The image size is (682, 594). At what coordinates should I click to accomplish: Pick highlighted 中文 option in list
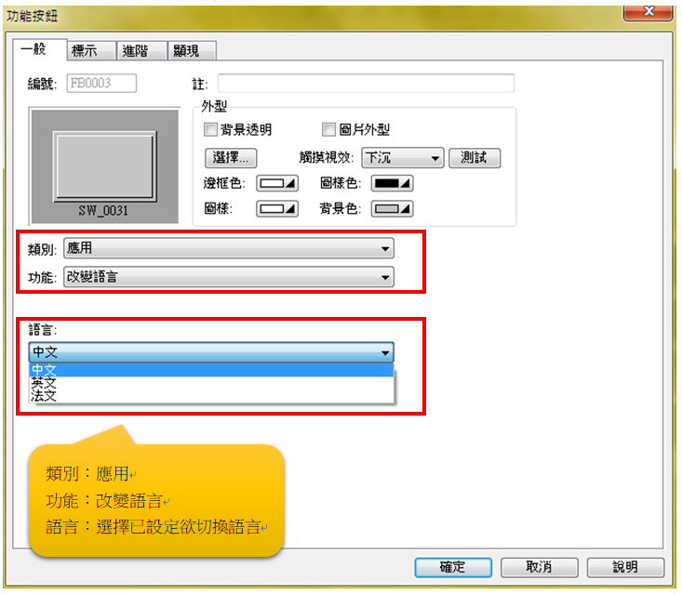click(x=211, y=370)
